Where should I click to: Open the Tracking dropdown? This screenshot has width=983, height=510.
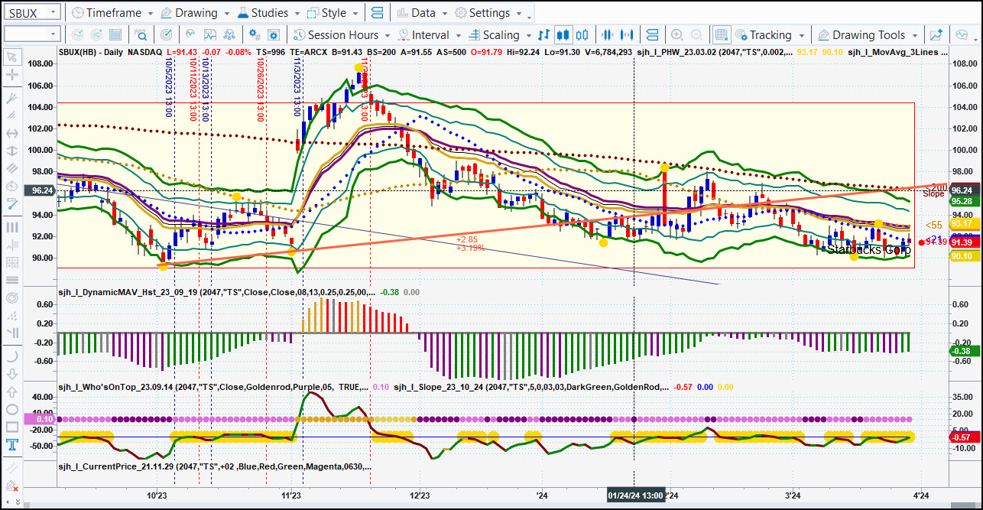click(x=770, y=35)
